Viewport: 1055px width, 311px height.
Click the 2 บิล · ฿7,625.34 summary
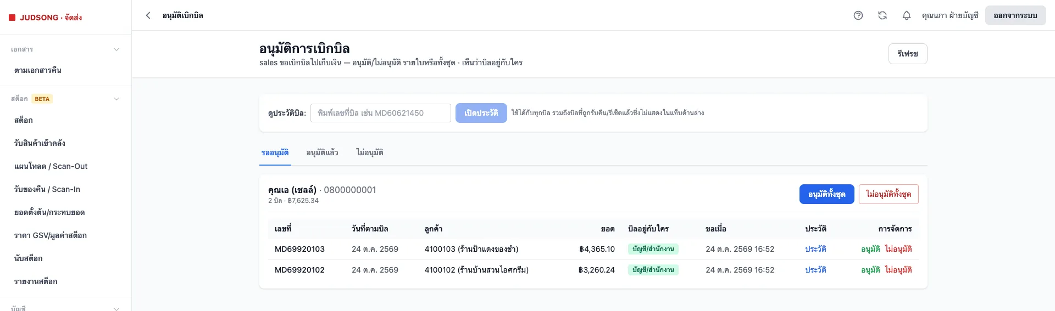pos(293,201)
